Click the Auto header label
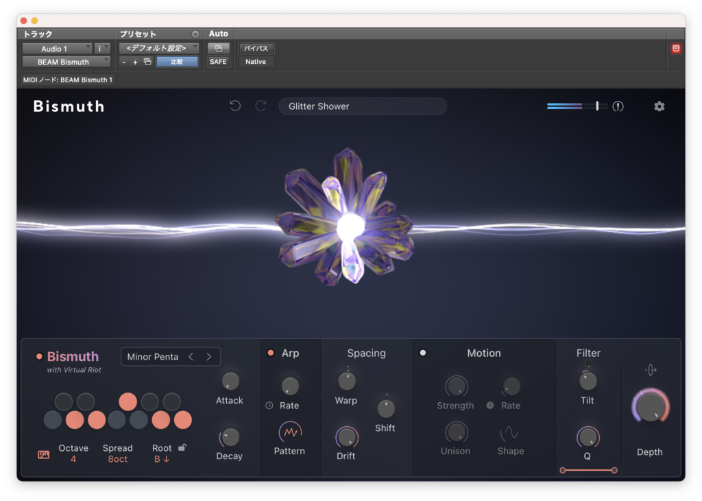 tap(219, 34)
